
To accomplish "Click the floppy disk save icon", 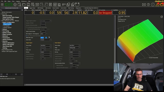I will (28, 5).
